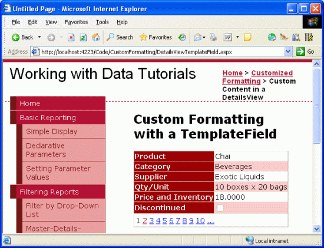Click the Home breadcrumb link
The width and height of the screenshot is (324, 248).
coord(233,73)
